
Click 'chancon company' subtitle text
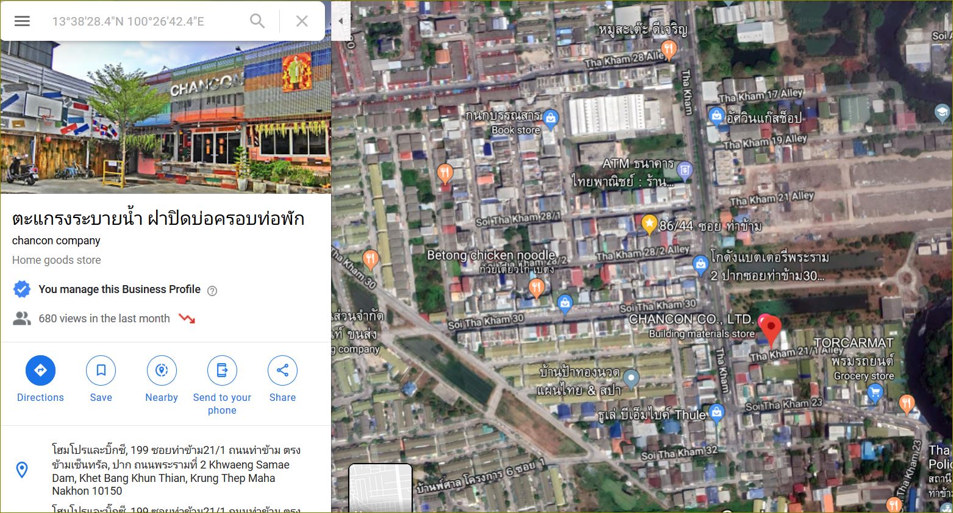[56, 241]
